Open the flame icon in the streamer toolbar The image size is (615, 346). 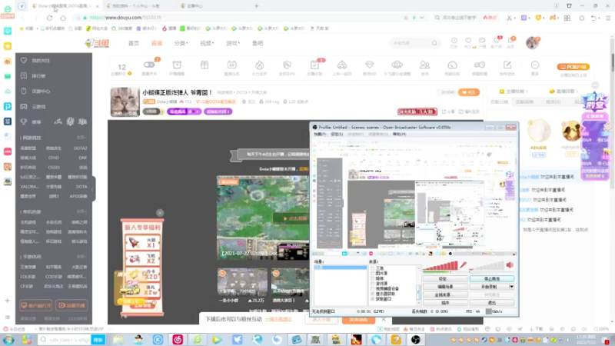tap(259, 65)
